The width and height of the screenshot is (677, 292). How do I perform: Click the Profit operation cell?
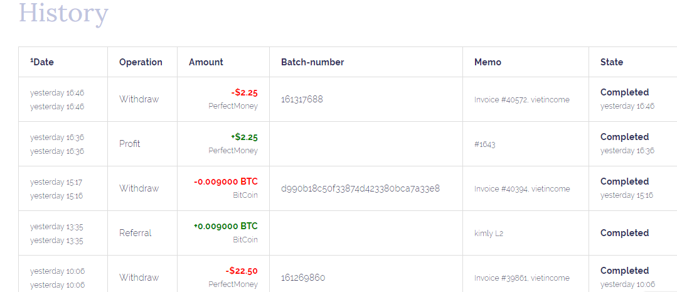tap(130, 144)
